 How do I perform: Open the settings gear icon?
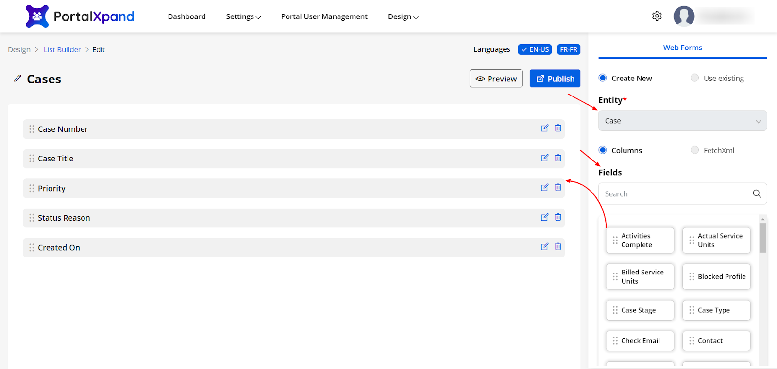click(657, 16)
